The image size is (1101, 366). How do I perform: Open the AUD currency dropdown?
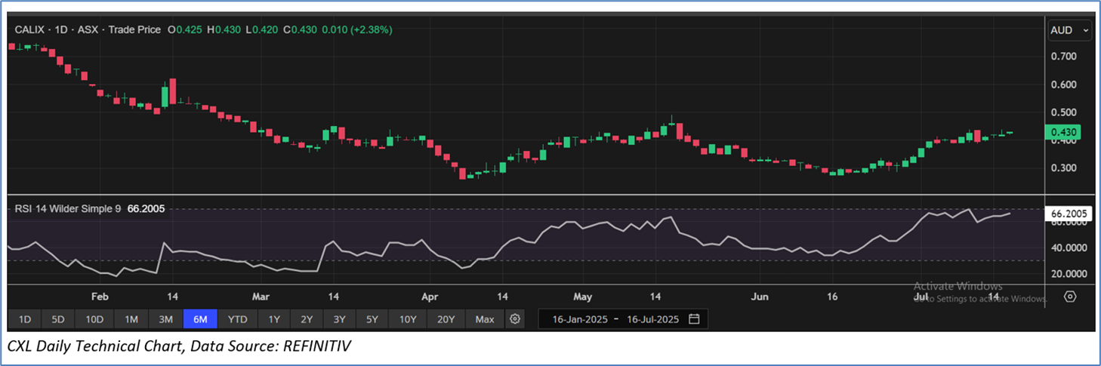1070,30
